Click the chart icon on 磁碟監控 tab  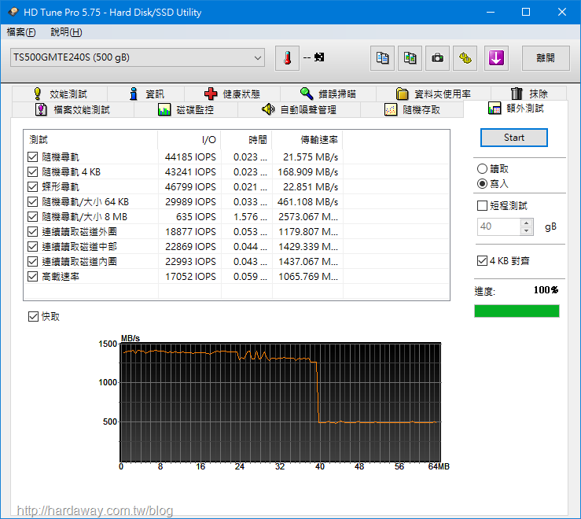164,110
